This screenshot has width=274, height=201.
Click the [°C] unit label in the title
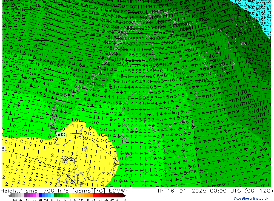pyautogui.click(x=100, y=191)
